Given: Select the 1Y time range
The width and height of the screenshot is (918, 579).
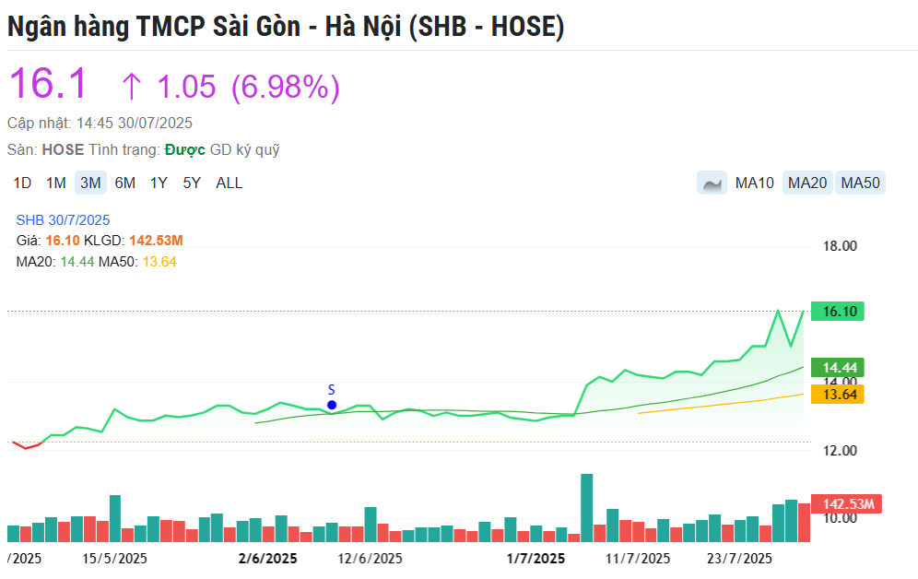Looking at the screenshot, I should pos(159,183).
